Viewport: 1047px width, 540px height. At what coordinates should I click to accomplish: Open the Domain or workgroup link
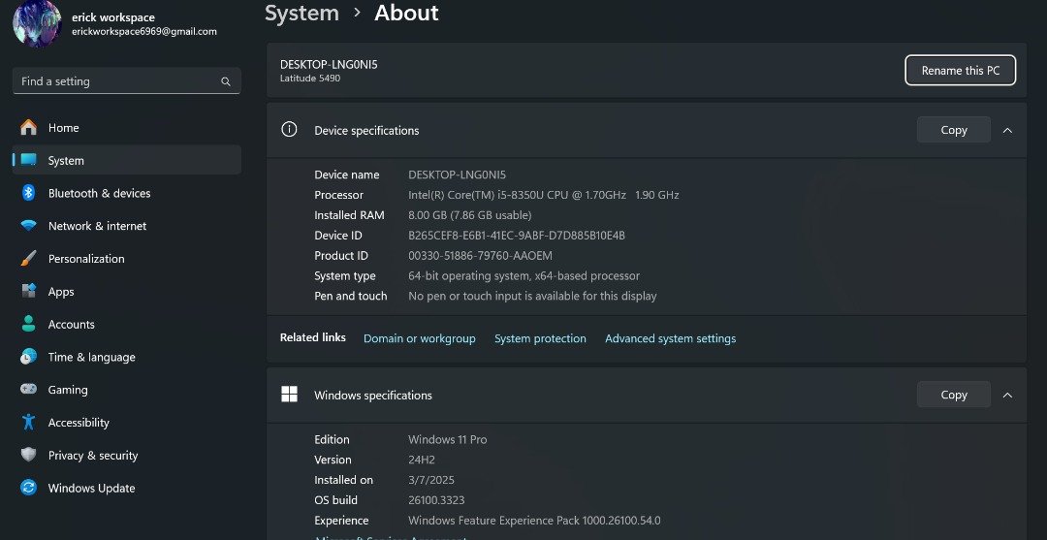point(420,338)
